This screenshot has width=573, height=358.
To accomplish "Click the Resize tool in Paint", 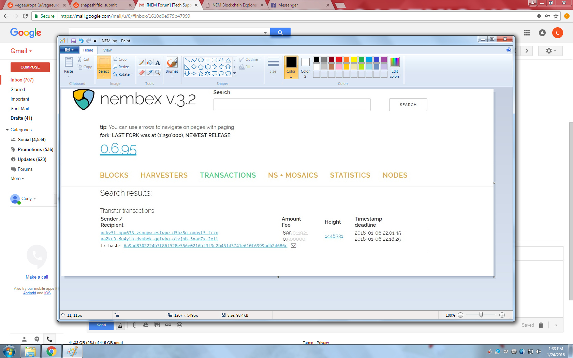I will 121,67.
